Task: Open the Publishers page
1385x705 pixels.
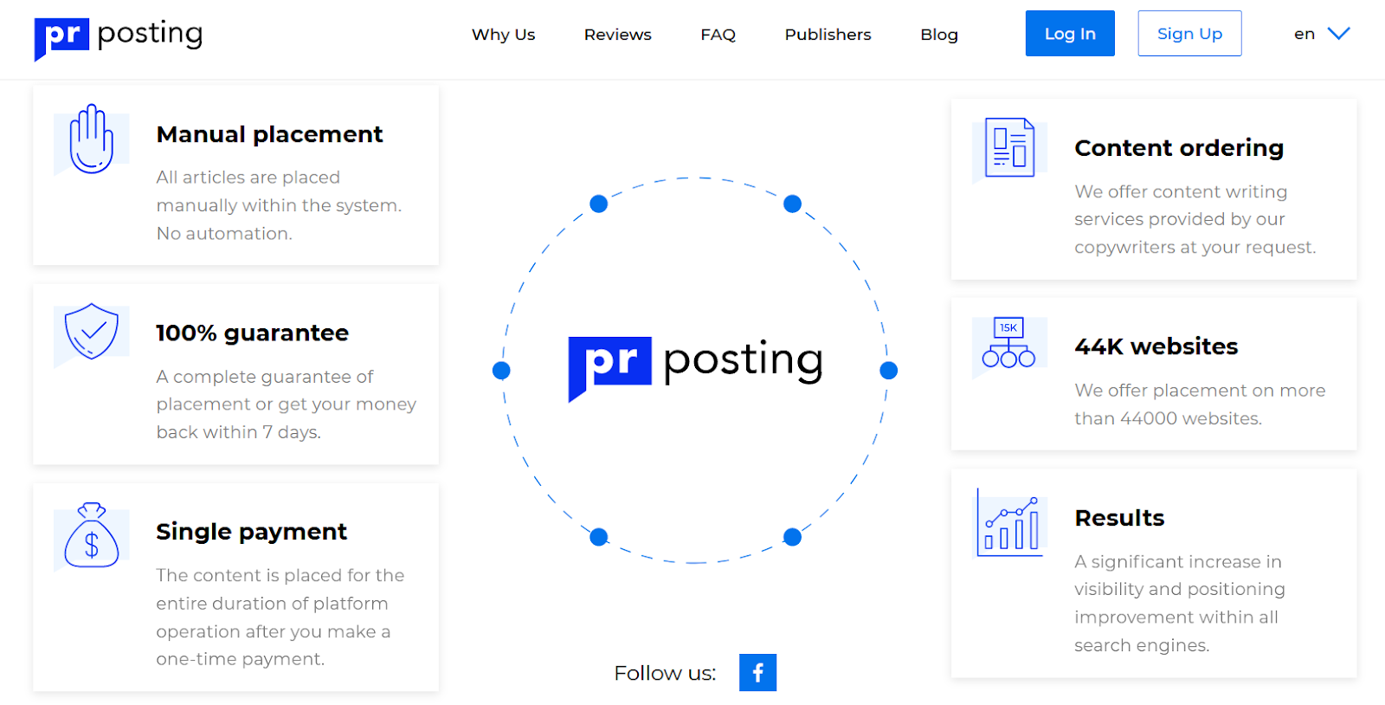Action: (828, 35)
